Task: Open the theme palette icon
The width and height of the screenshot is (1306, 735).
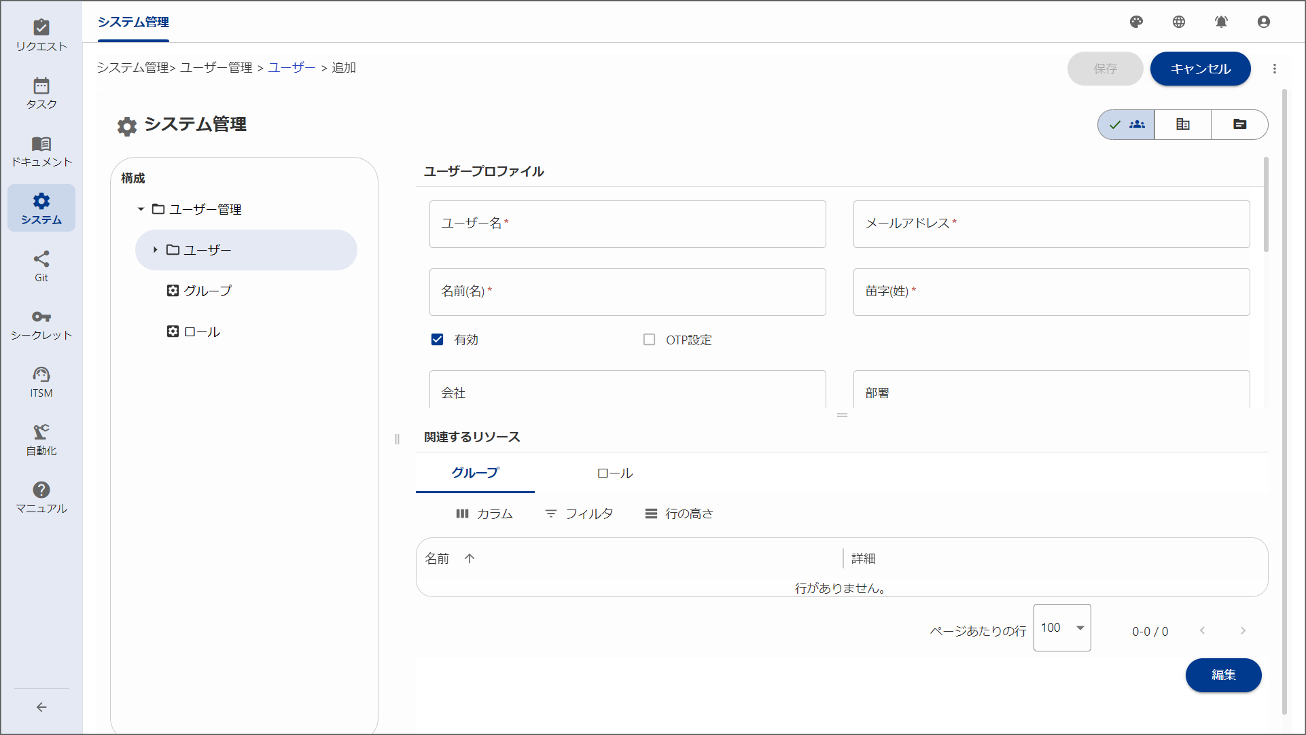Action: pos(1136,22)
